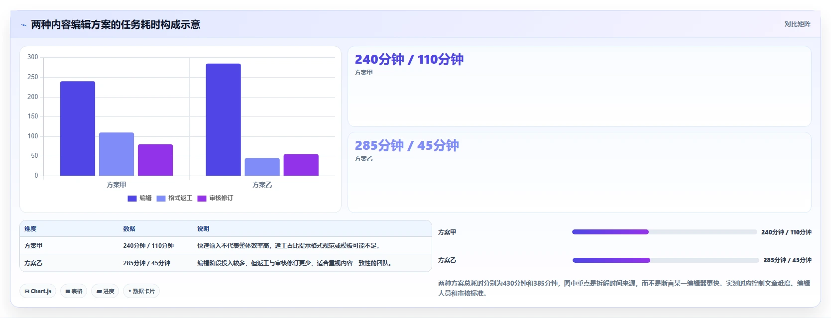
Task: Click the 方案乙 x-axis label on chart
Action: click(x=262, y=185)
